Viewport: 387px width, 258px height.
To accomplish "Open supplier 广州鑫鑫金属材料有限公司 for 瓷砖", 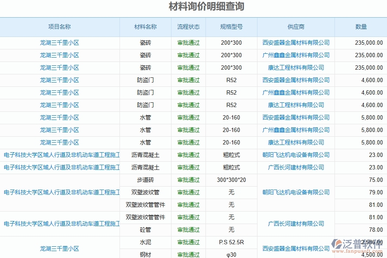I will point(295,55).
